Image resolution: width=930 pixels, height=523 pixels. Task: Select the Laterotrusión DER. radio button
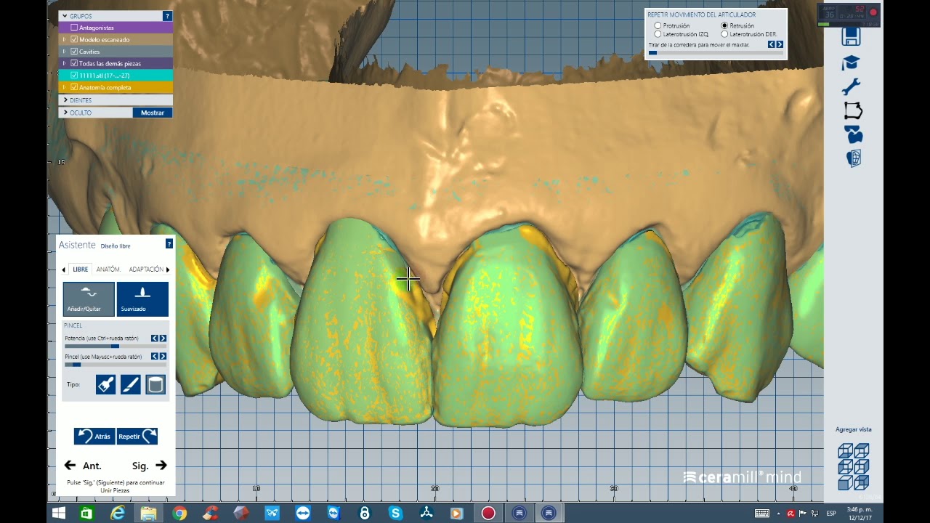coord(724,34)
